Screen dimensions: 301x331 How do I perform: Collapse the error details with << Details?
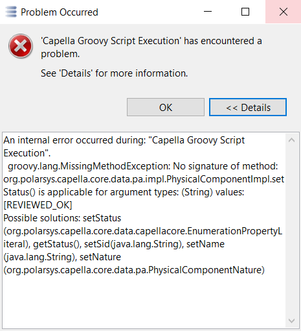click(248, 107)
